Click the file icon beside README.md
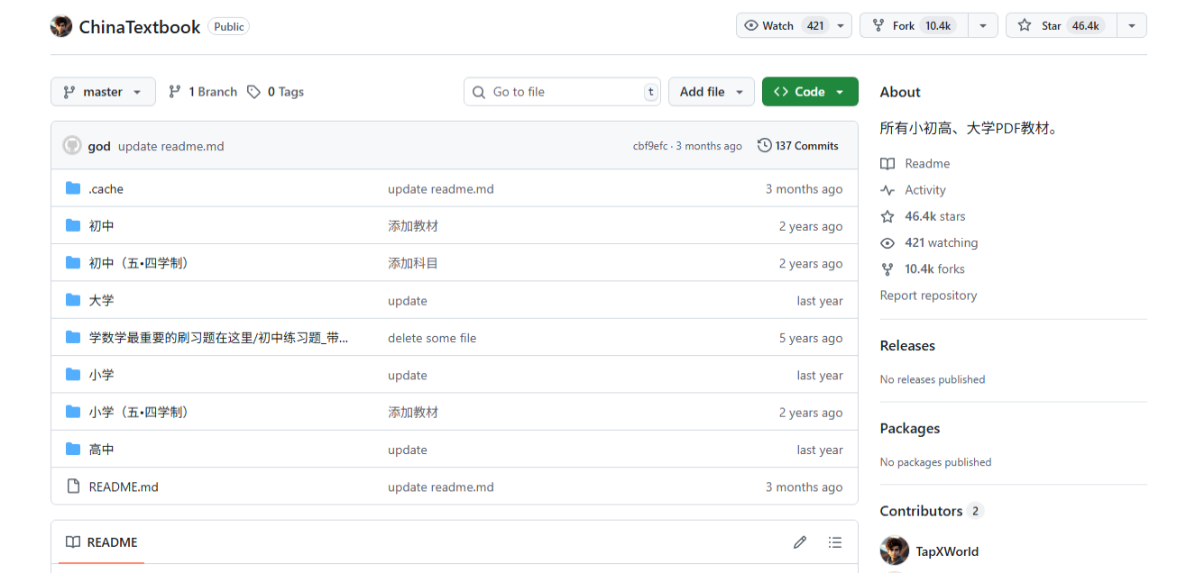Image resolution: width=1177 pixels, height=573 pixels. pyautogui.click(x=73, y=486)
